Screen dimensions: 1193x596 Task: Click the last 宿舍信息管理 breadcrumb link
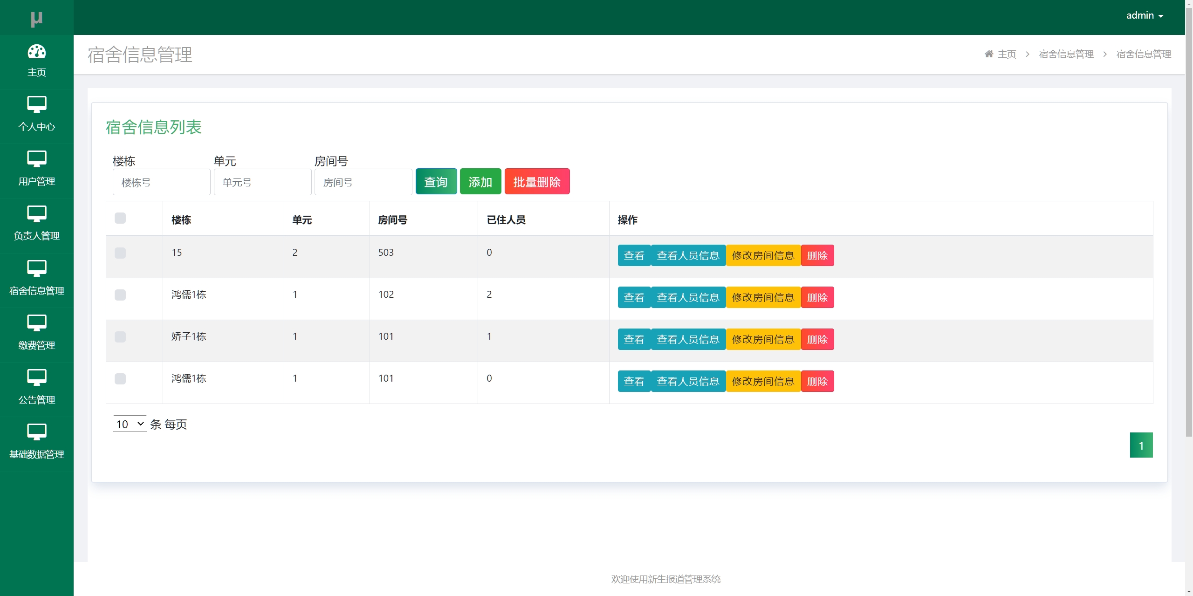pyautogui.click(x=1144, y=54)
